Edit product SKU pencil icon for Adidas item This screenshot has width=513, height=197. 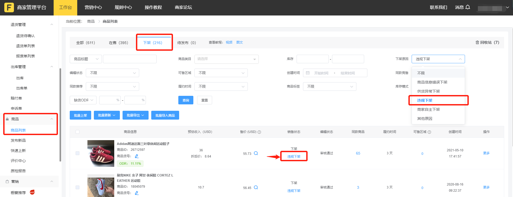(x=137, y=156)
